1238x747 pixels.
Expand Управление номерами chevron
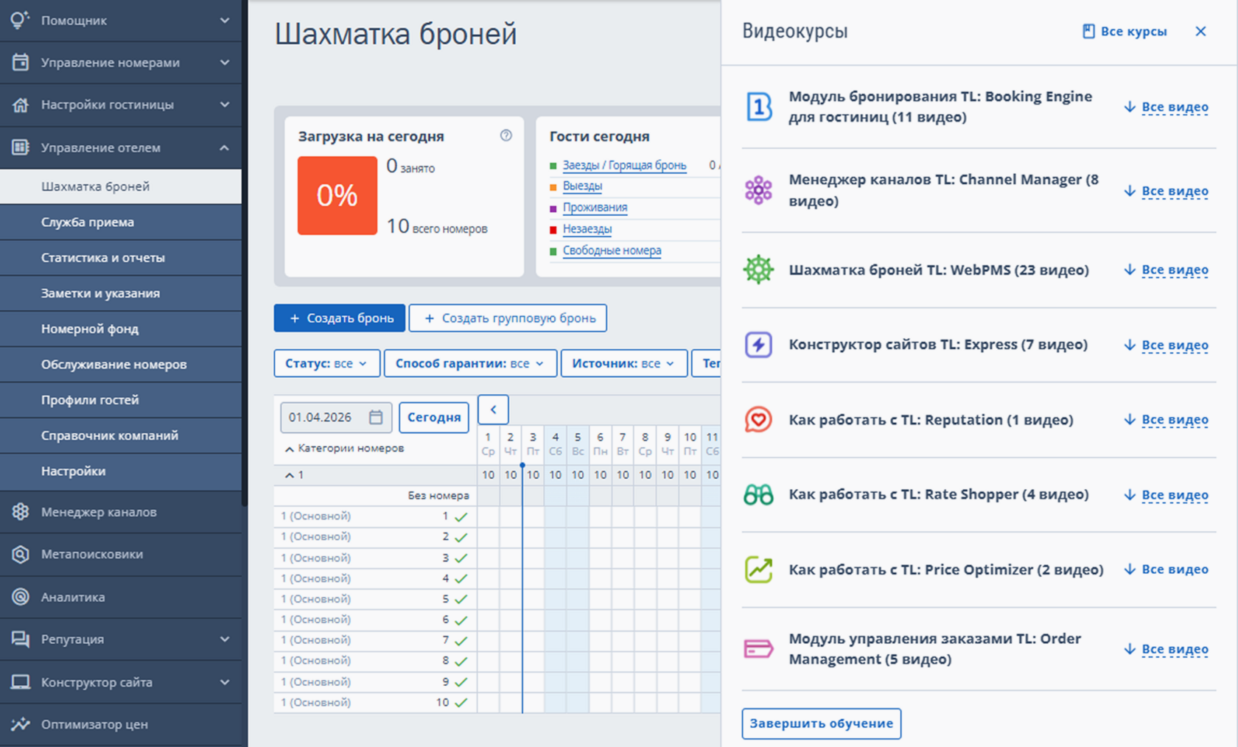click(225, 63)
